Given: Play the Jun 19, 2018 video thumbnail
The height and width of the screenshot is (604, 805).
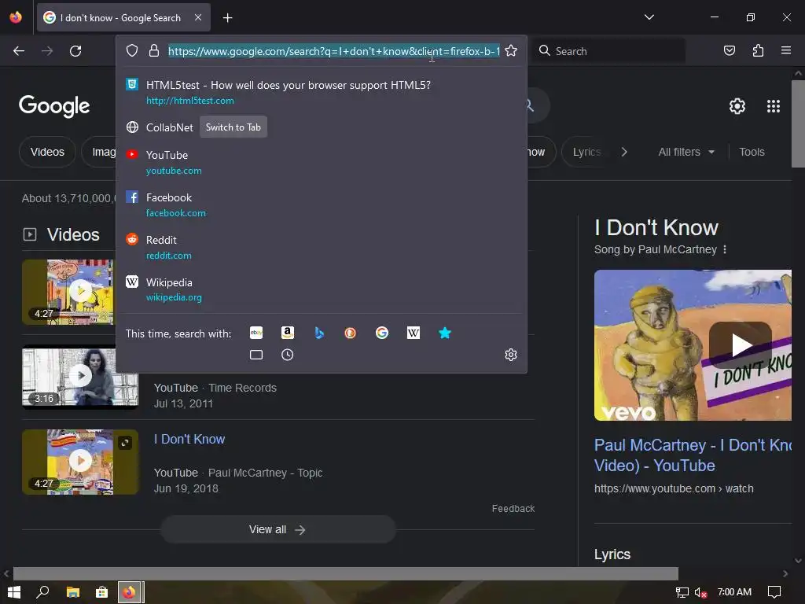Looking at the screenshot, I should coord(80,462).
